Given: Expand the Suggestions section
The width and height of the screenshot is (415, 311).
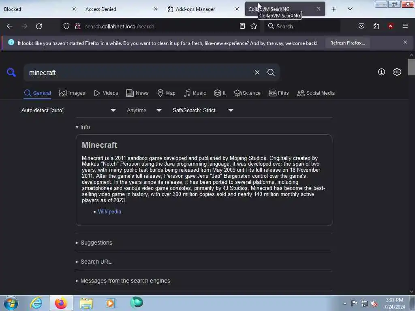Looking at the screenshot, I should click(94, 243).
